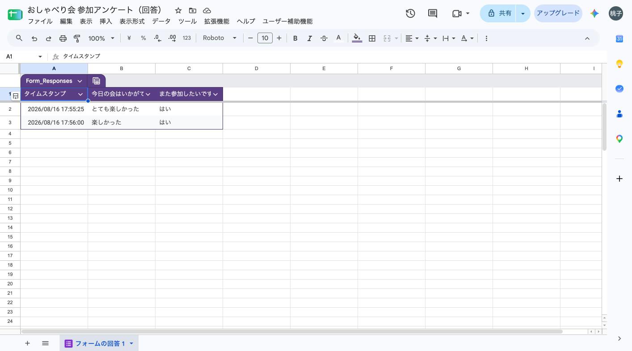Screen dimensions: 632x351
Task: Move the document to a folder
Action: [192, 10]
